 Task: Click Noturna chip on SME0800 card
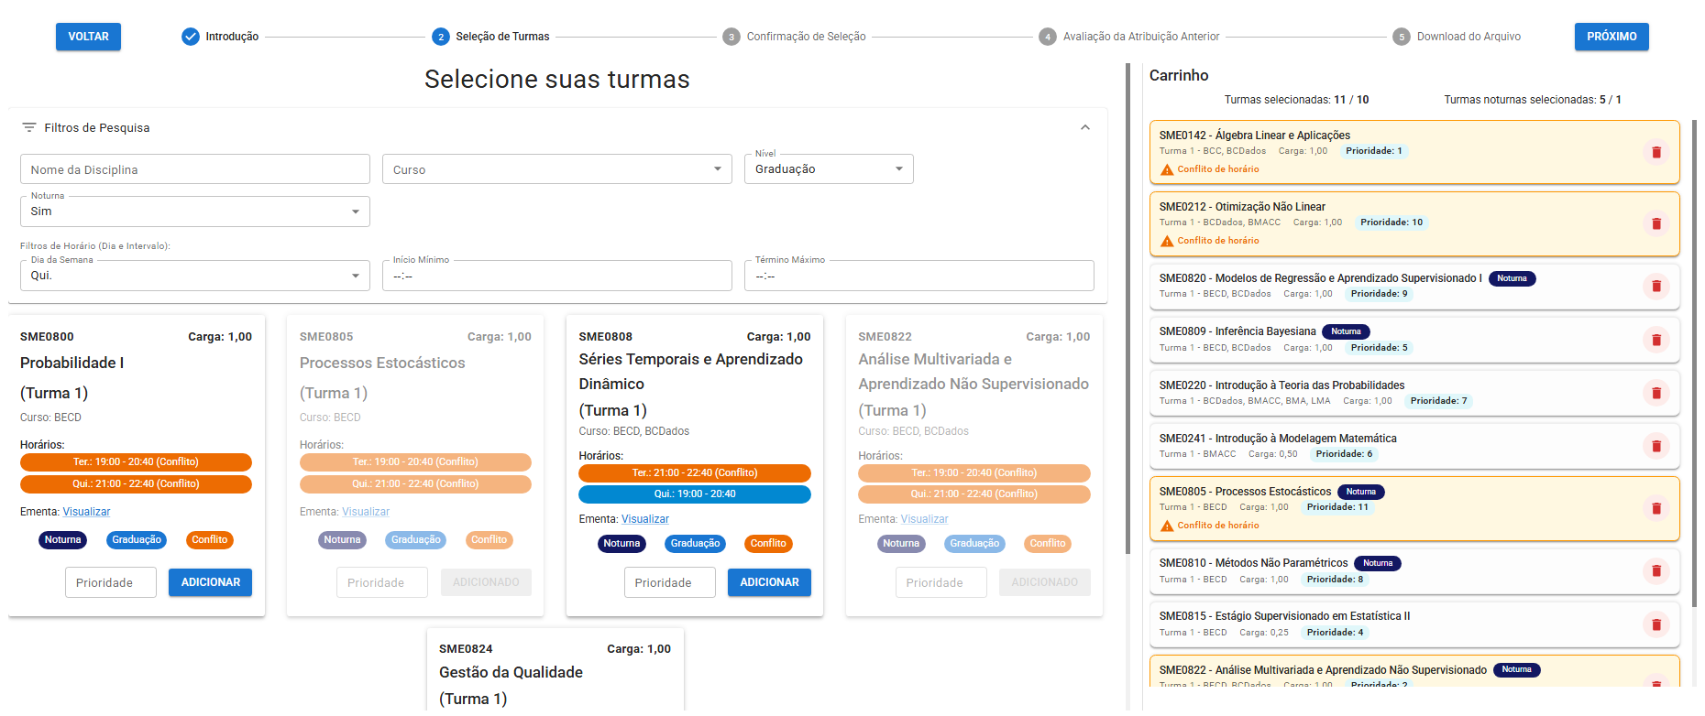[62, 540]
